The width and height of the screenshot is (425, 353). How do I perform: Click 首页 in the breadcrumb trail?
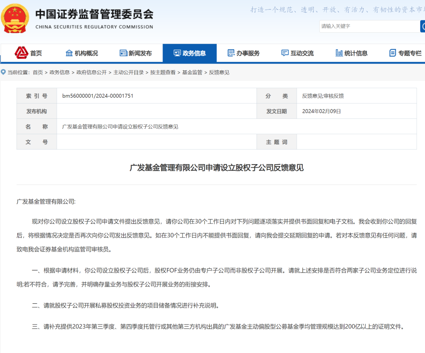[38, 72]
